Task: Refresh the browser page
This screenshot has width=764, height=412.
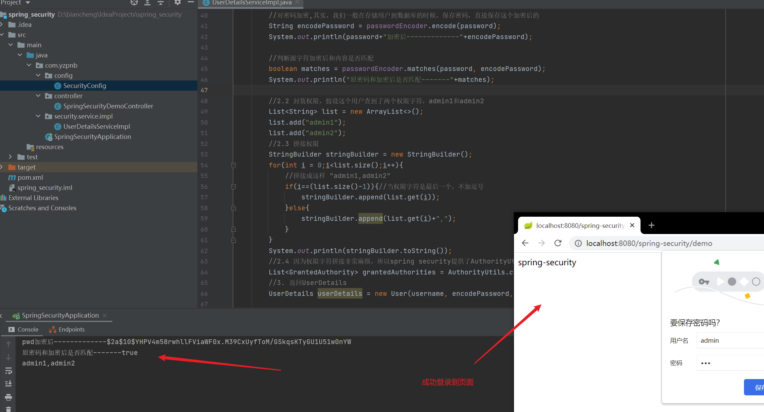Action: click(x=557, y=243)
